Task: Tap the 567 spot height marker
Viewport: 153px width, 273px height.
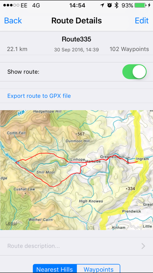Action: (80, 134)
